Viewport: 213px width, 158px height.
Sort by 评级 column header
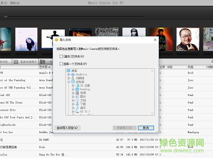(170, 67)
